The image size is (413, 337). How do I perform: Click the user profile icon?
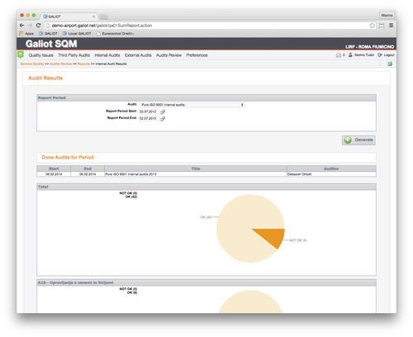click(x=350, y=55)
